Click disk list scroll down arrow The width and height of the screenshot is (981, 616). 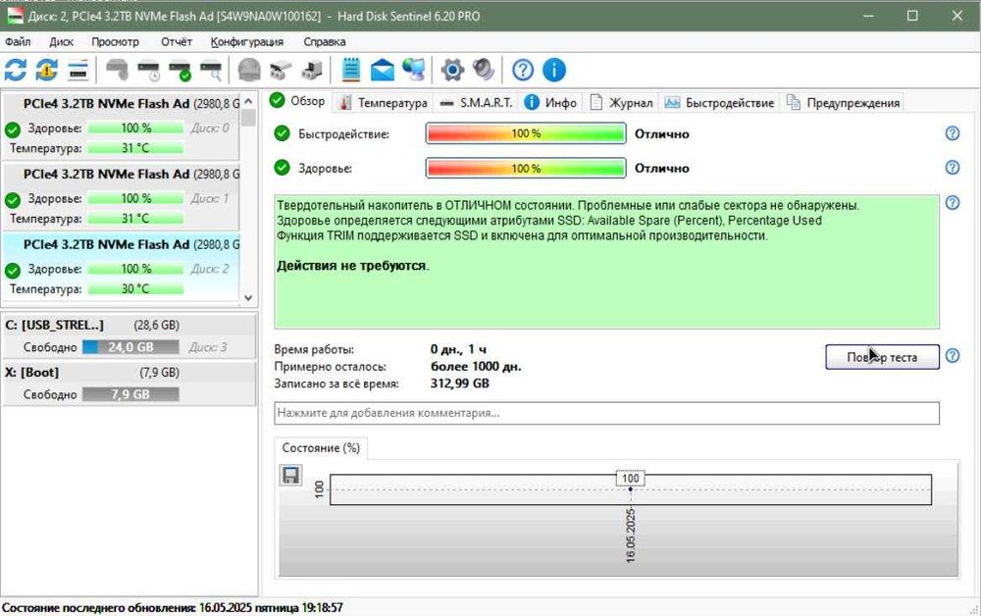[x=248, y=297]
